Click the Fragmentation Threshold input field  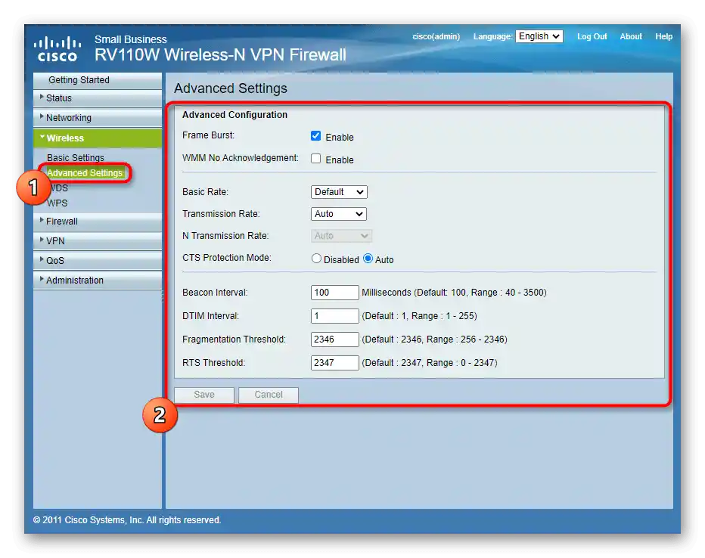(x=335, y=339)
